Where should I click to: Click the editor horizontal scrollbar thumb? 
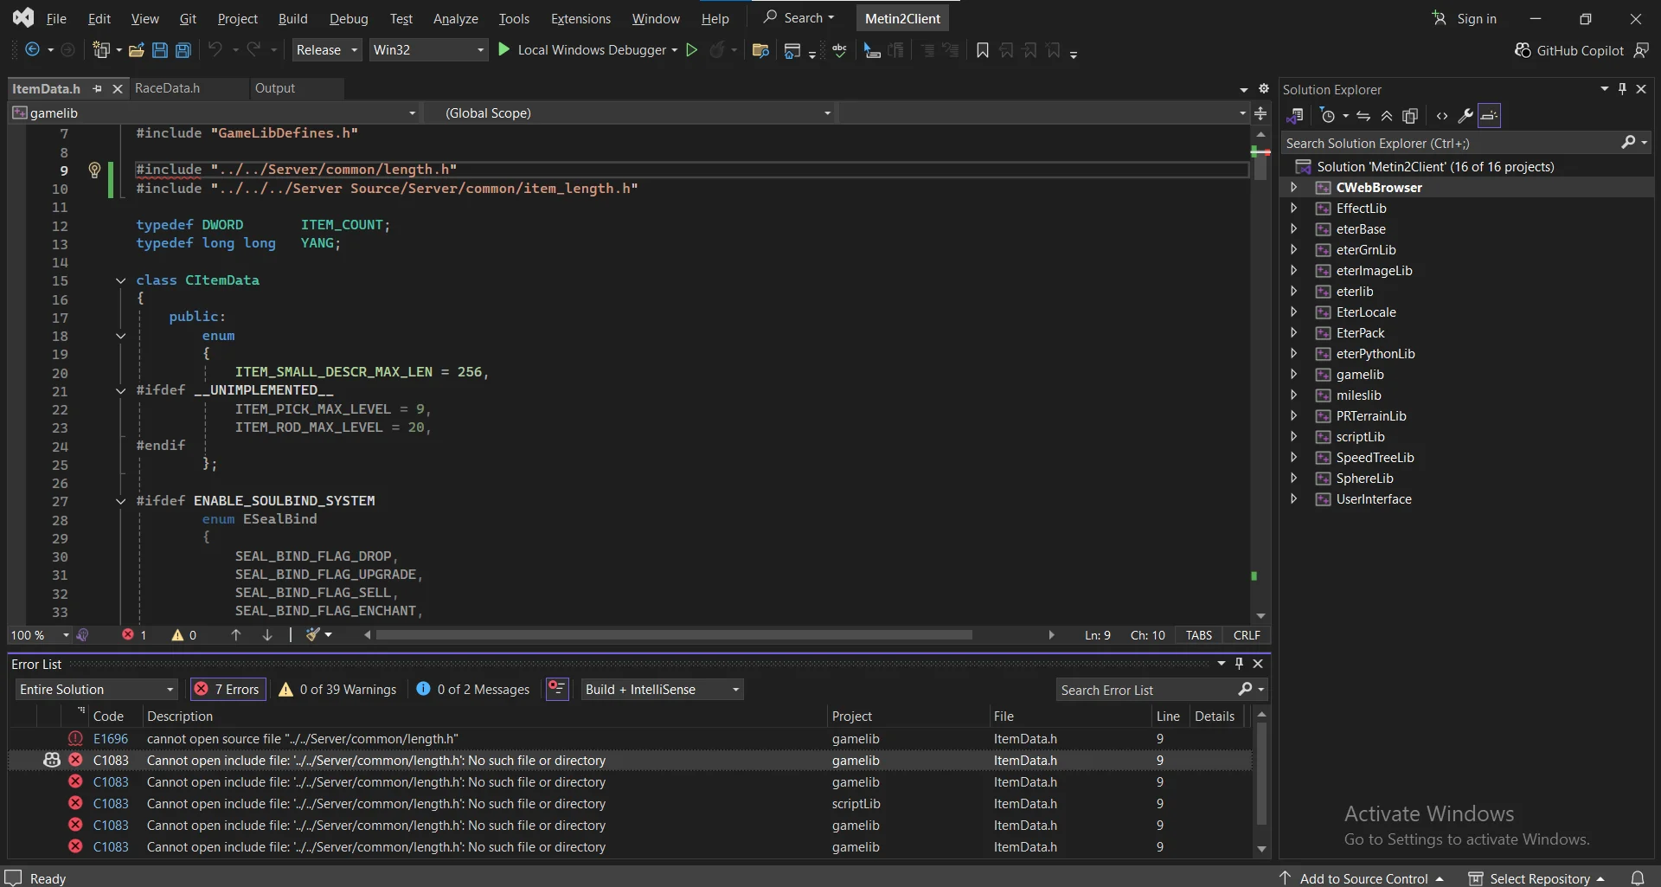(675, 634)
